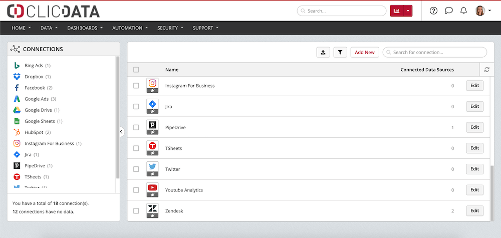Edit the PipeDrive connection

coord(475,127)
